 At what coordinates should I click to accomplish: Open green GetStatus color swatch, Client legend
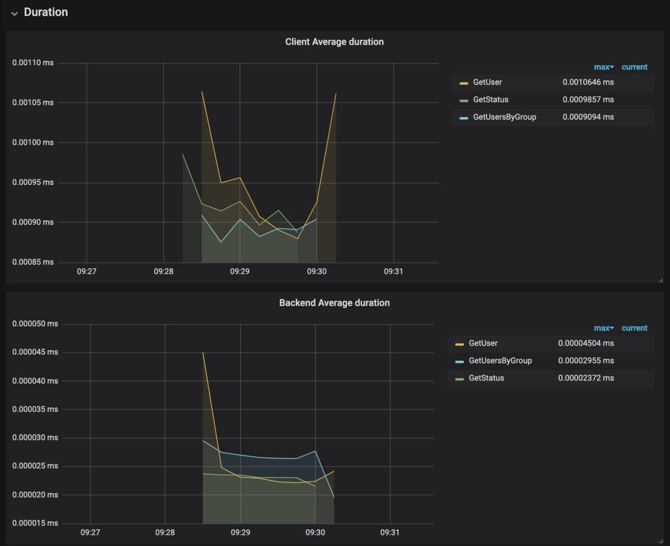click(463, 100)
